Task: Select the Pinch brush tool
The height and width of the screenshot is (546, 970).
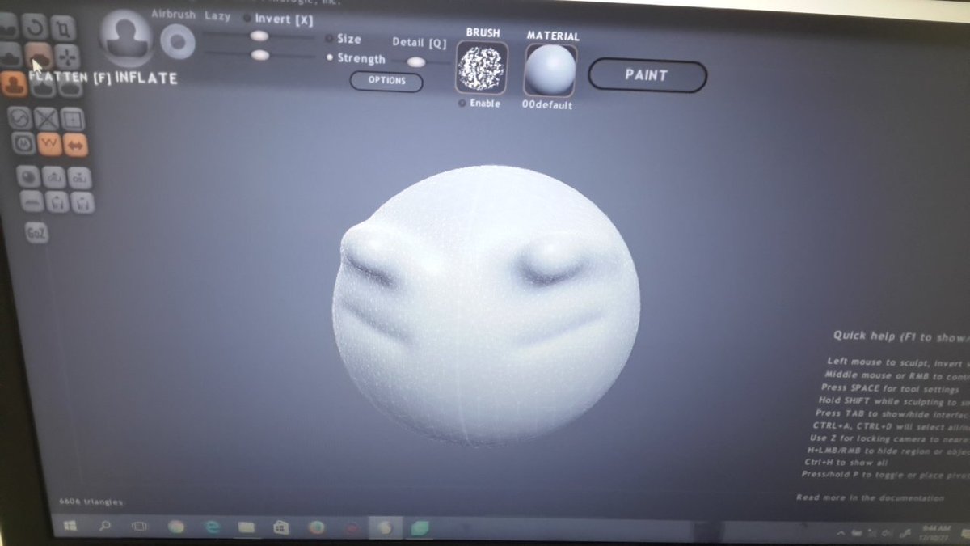Action: coord(43,87)
